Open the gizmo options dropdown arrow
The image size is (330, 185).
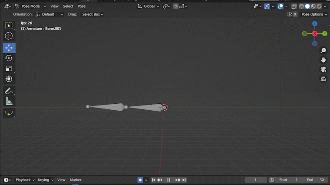273,6
